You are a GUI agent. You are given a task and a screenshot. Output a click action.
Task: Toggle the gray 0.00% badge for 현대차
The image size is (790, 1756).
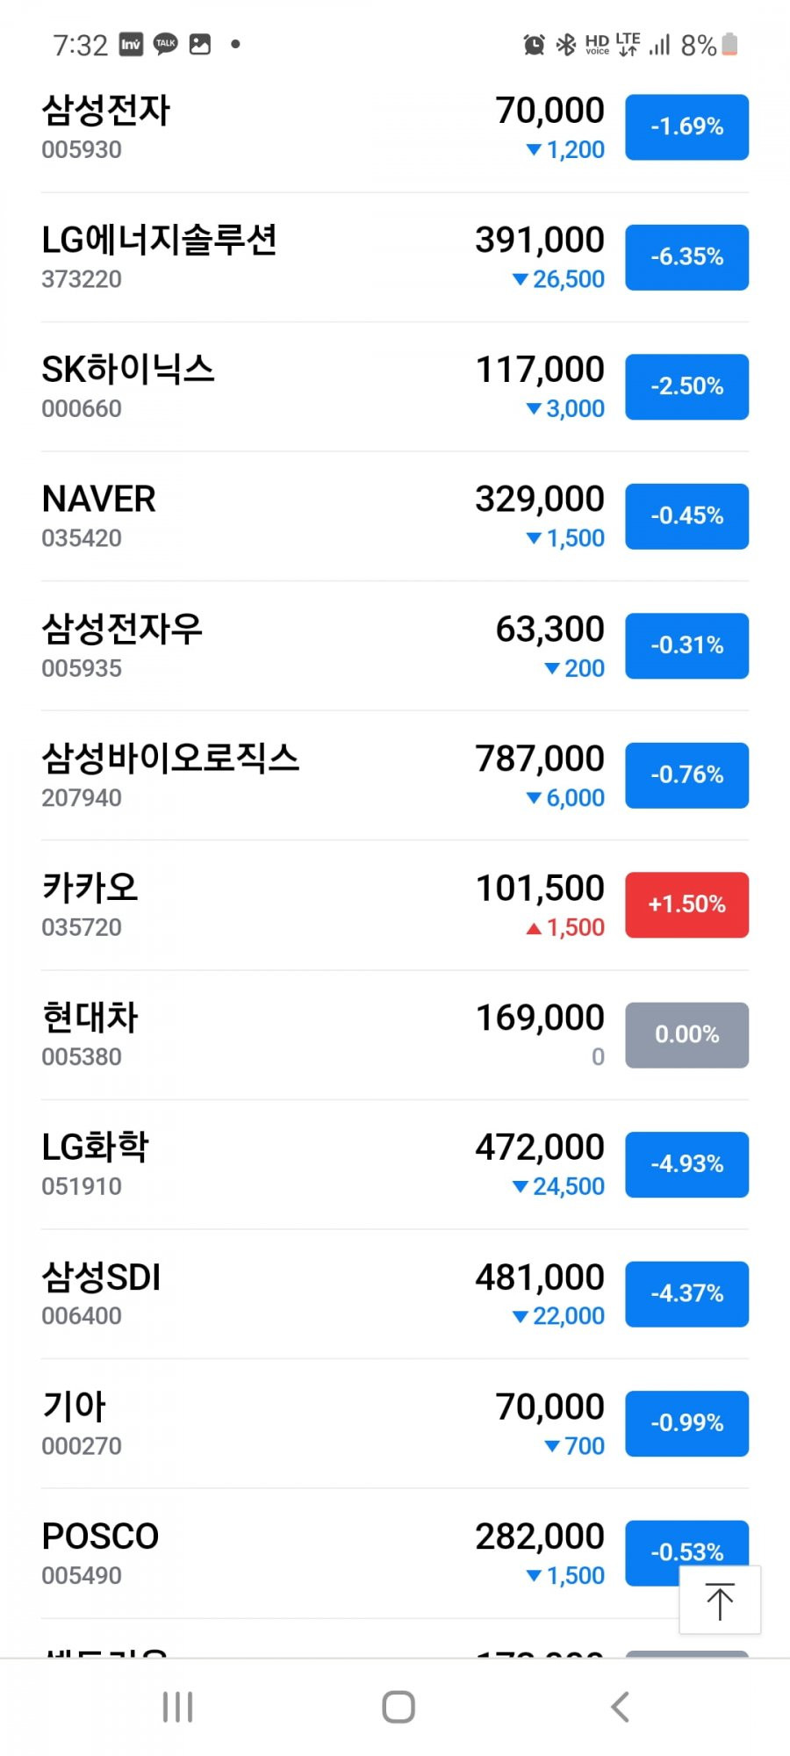click(x=686, y=1035)
